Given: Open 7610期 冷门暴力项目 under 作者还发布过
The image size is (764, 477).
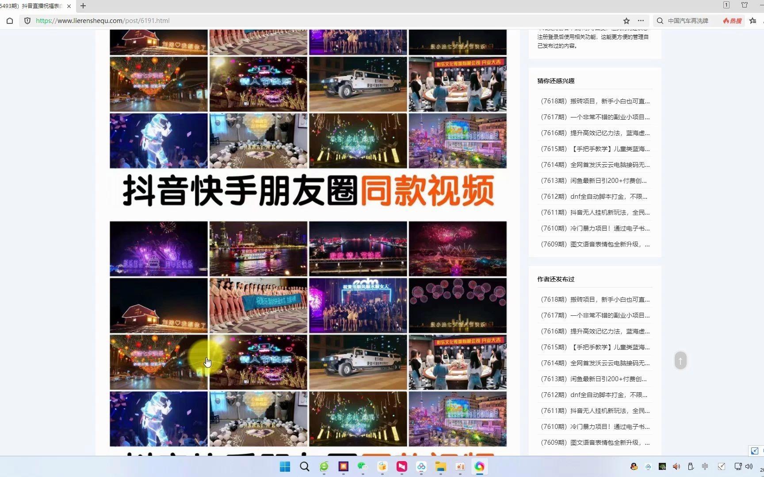Looking at the screenshot, I should (595, 427).
